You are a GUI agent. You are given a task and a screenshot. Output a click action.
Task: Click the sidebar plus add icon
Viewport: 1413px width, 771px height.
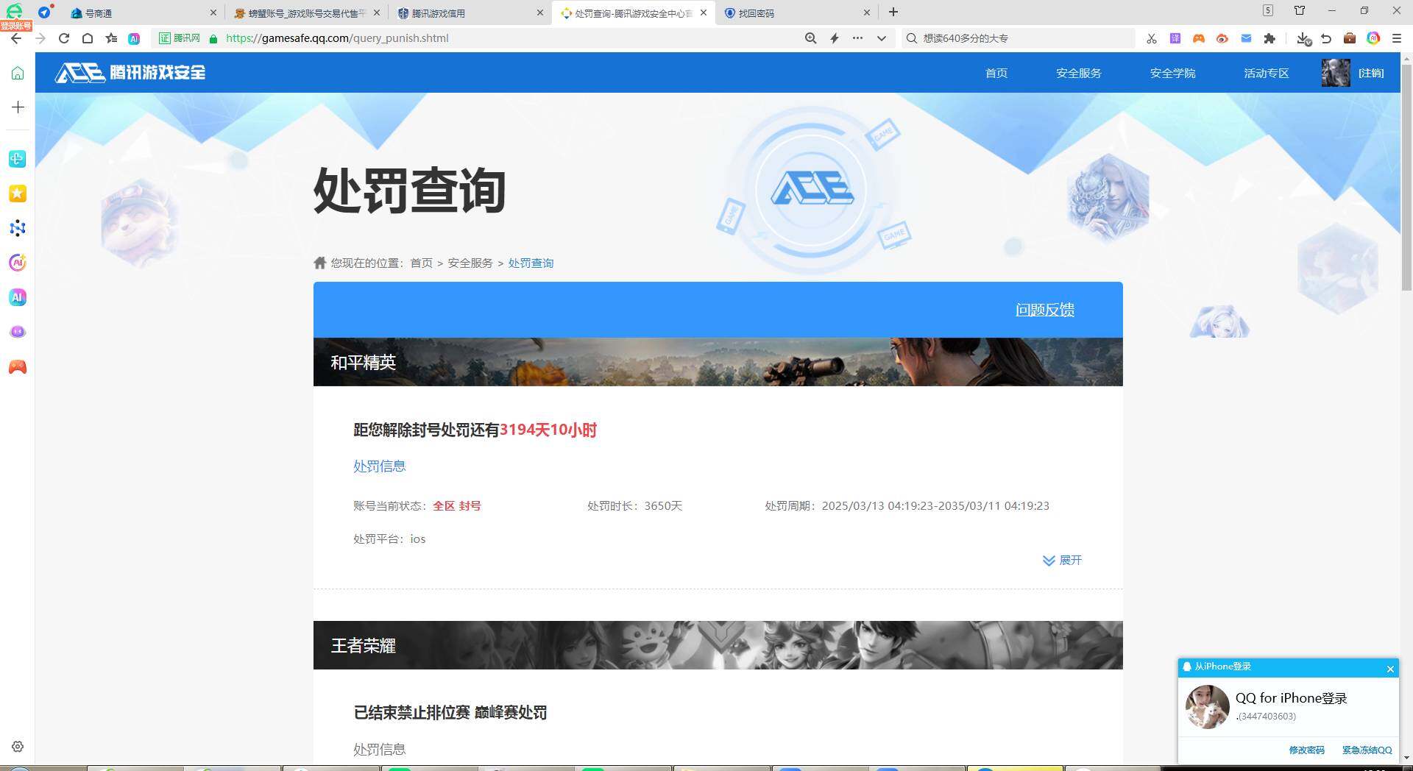(18, 107)
